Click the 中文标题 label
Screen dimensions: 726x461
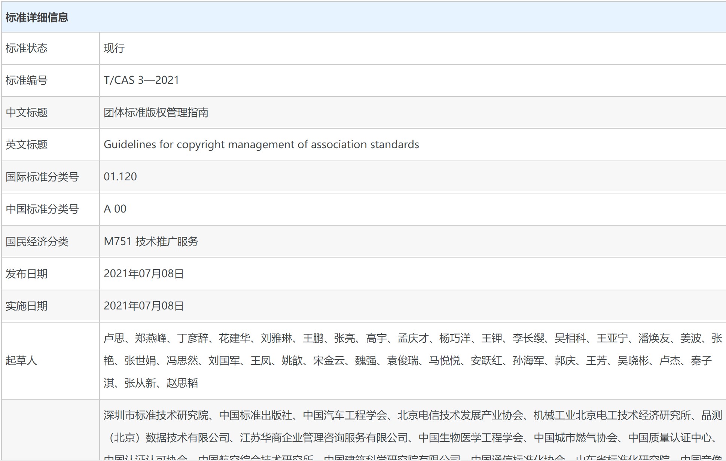tap(27, 113)
